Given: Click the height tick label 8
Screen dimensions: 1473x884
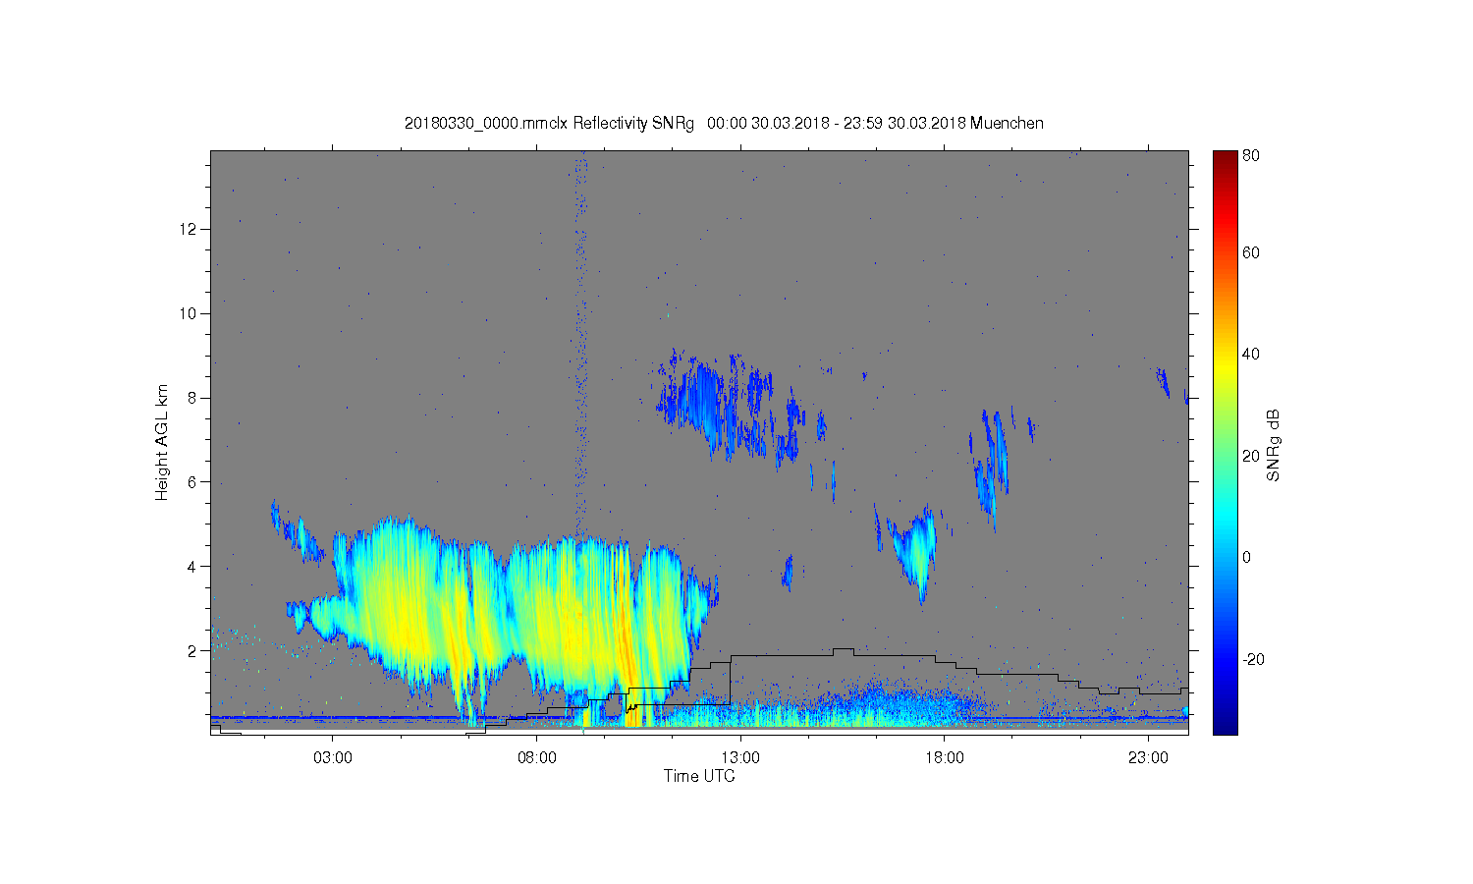Looking at the screenshot, I should coord(193,398).
